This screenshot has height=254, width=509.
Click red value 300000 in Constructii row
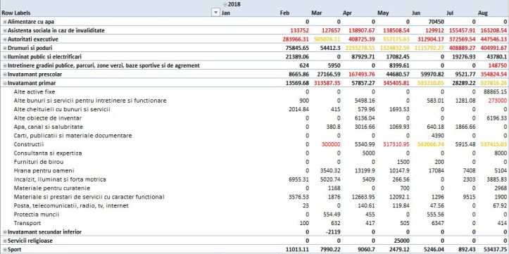pyautogui.click(x=332, y=144)
